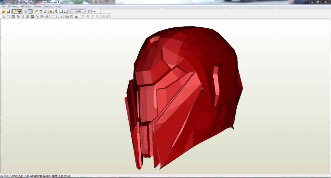Click the yellow folded-sheet icon beside colored cube
The image size is (331, 178).
coord(25,11)
